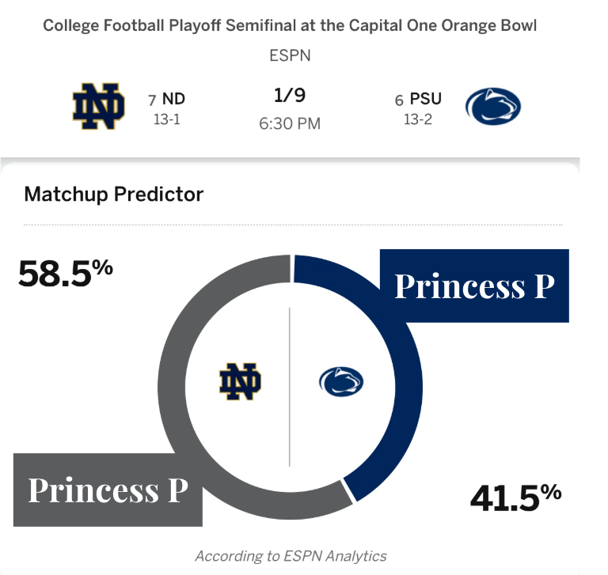Click the 58.5% win probability figure
The width and height of the screenshot is (608, 575).
click(65, 274)
